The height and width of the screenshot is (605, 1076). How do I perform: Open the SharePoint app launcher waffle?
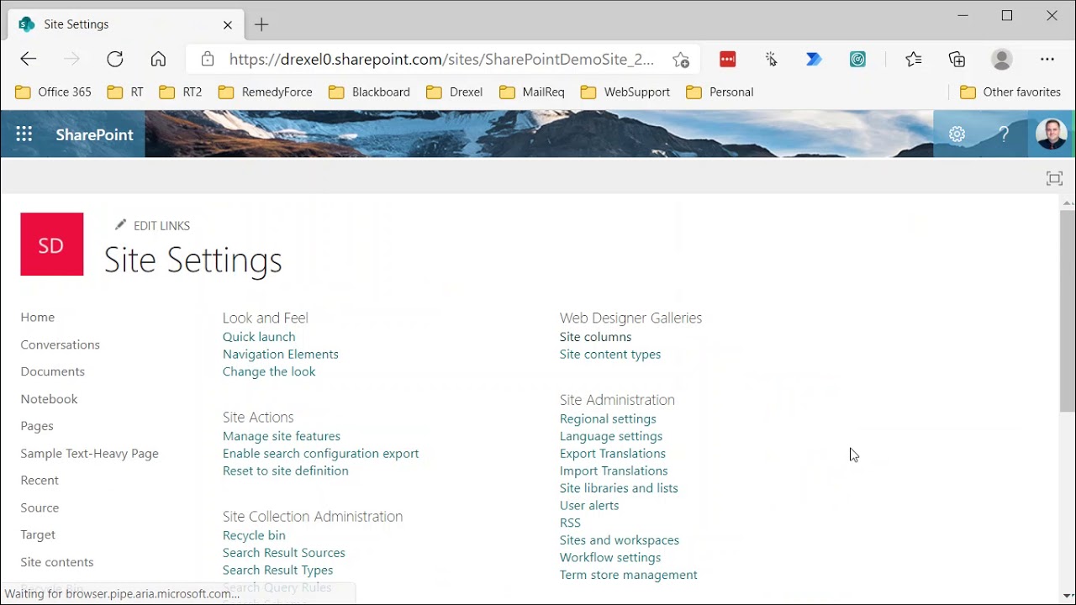[24, 134]
